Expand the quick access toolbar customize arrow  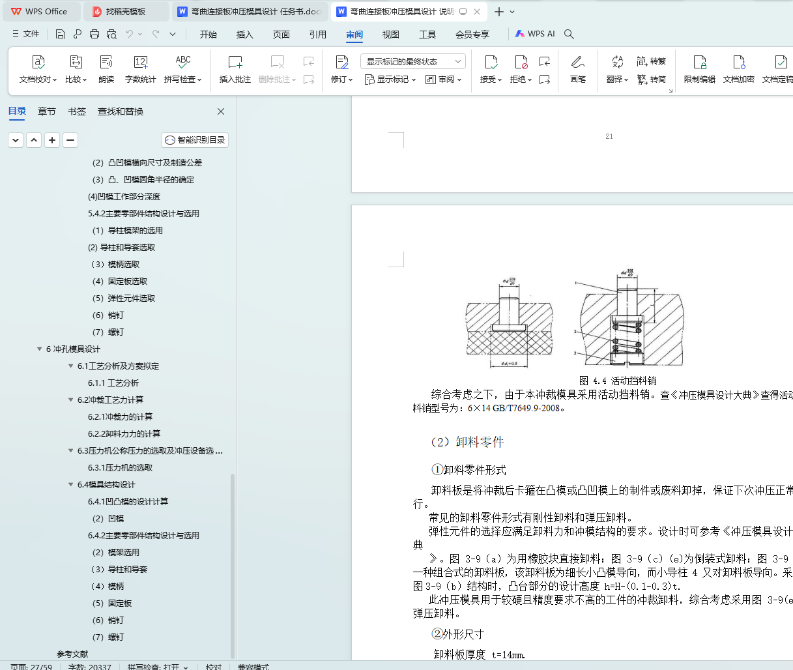173,34
